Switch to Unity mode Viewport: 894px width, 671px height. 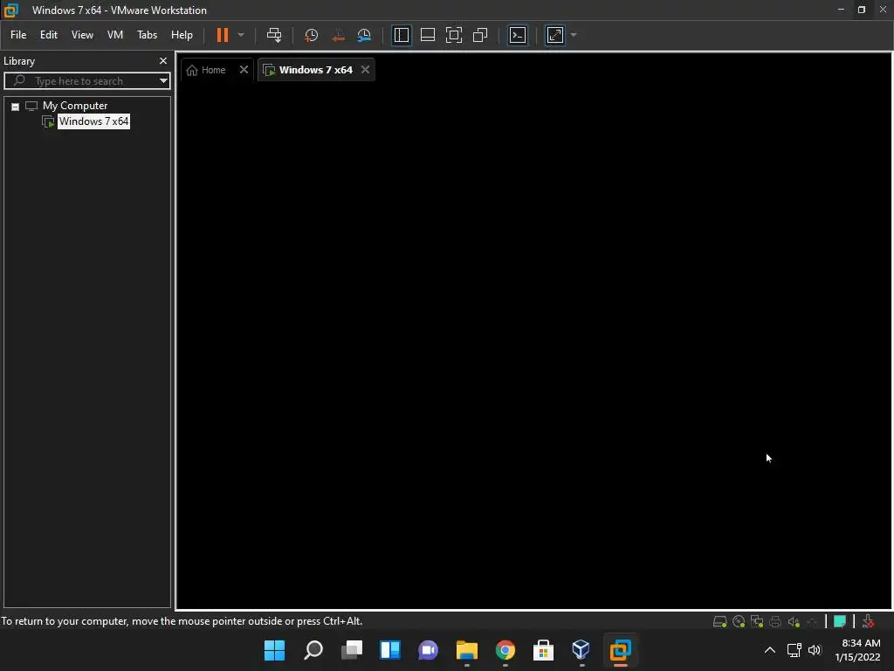(x=480, y=35)
